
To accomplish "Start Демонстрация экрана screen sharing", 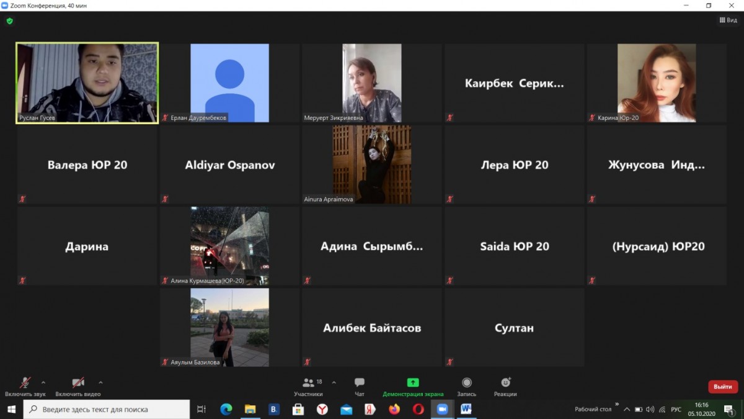I will (x=413, y=386).
